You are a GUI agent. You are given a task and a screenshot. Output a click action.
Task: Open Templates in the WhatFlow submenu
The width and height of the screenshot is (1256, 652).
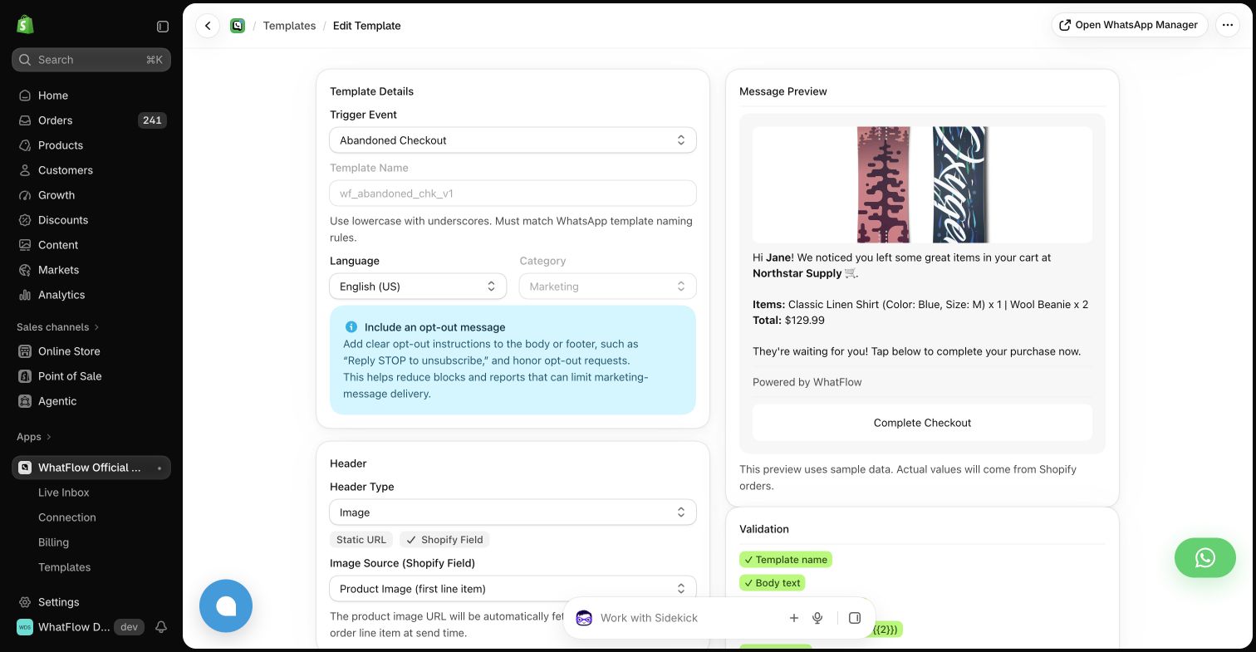pyautogui.click(x=91, y=567)
